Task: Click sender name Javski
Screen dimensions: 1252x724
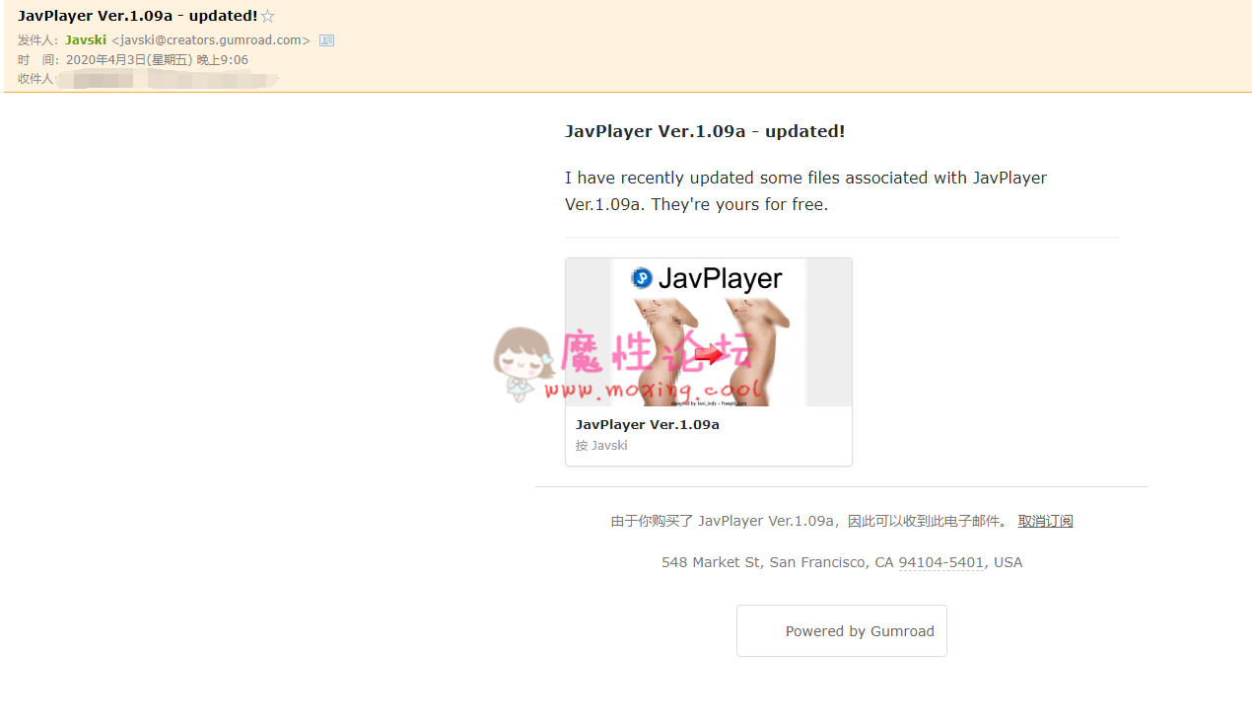Action: click(86, 40)
